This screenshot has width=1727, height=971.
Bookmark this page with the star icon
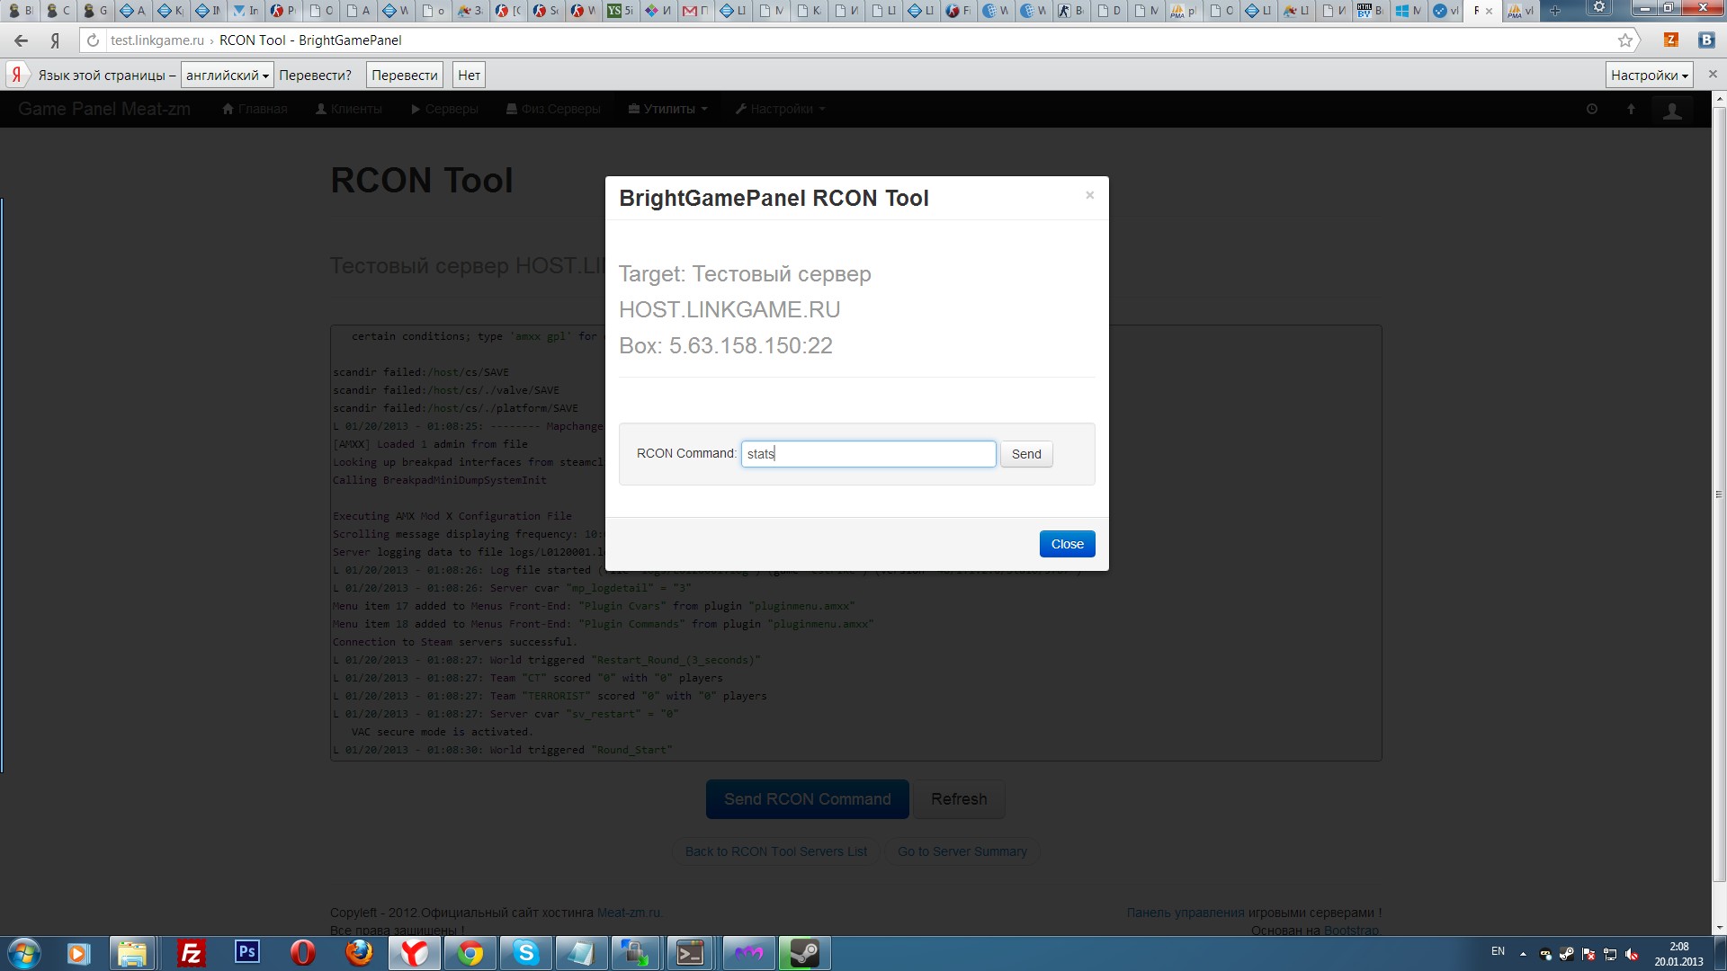coord(1624,40)
